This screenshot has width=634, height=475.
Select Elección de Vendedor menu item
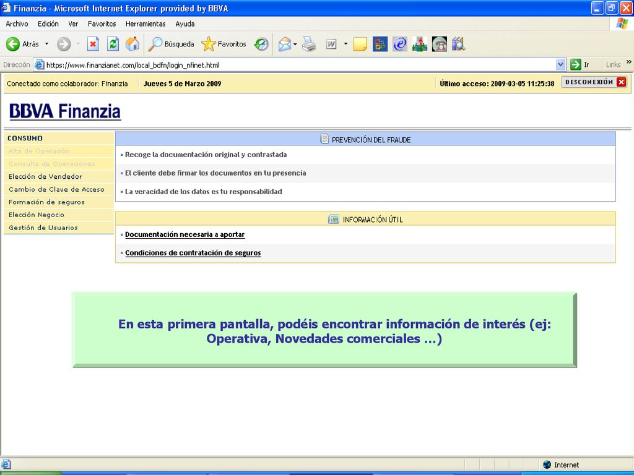pos(45,176)
